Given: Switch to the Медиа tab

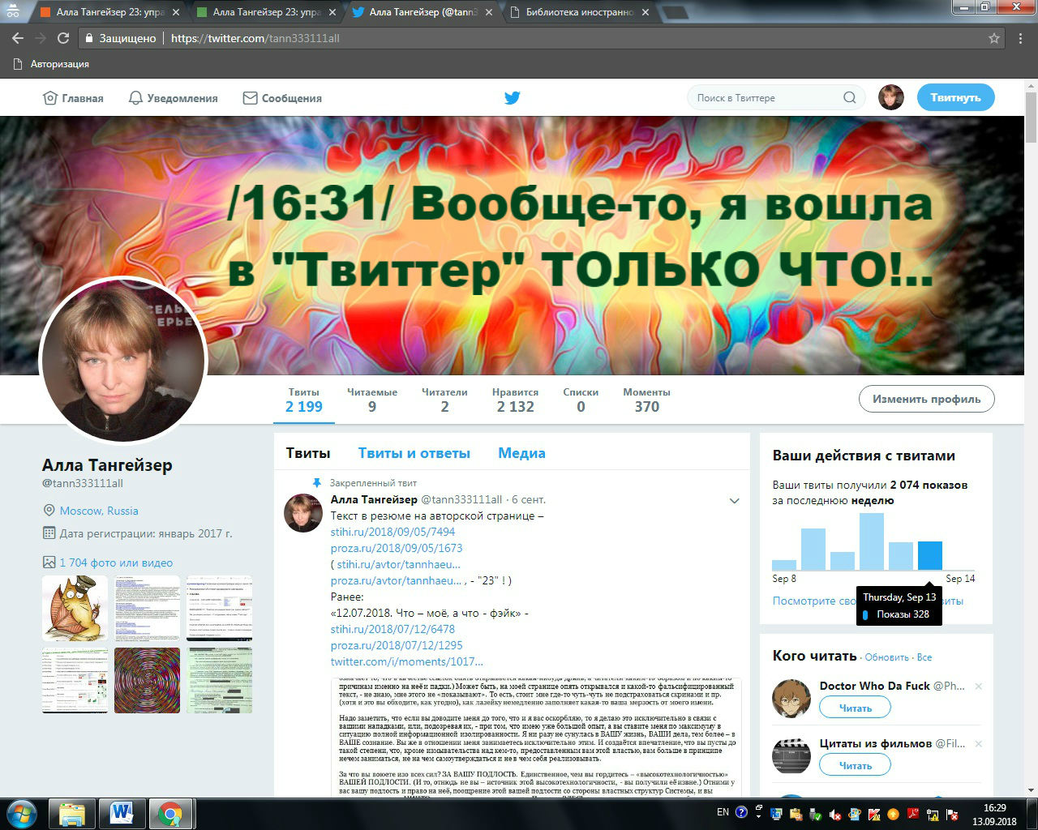Looking at the screenshot, I should (x=521, y=453).
